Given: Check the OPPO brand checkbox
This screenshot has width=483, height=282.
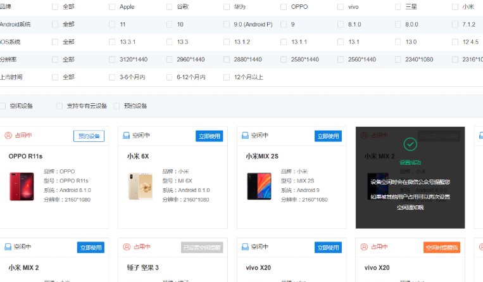Looking at the screenshot, I should [284, 7].
